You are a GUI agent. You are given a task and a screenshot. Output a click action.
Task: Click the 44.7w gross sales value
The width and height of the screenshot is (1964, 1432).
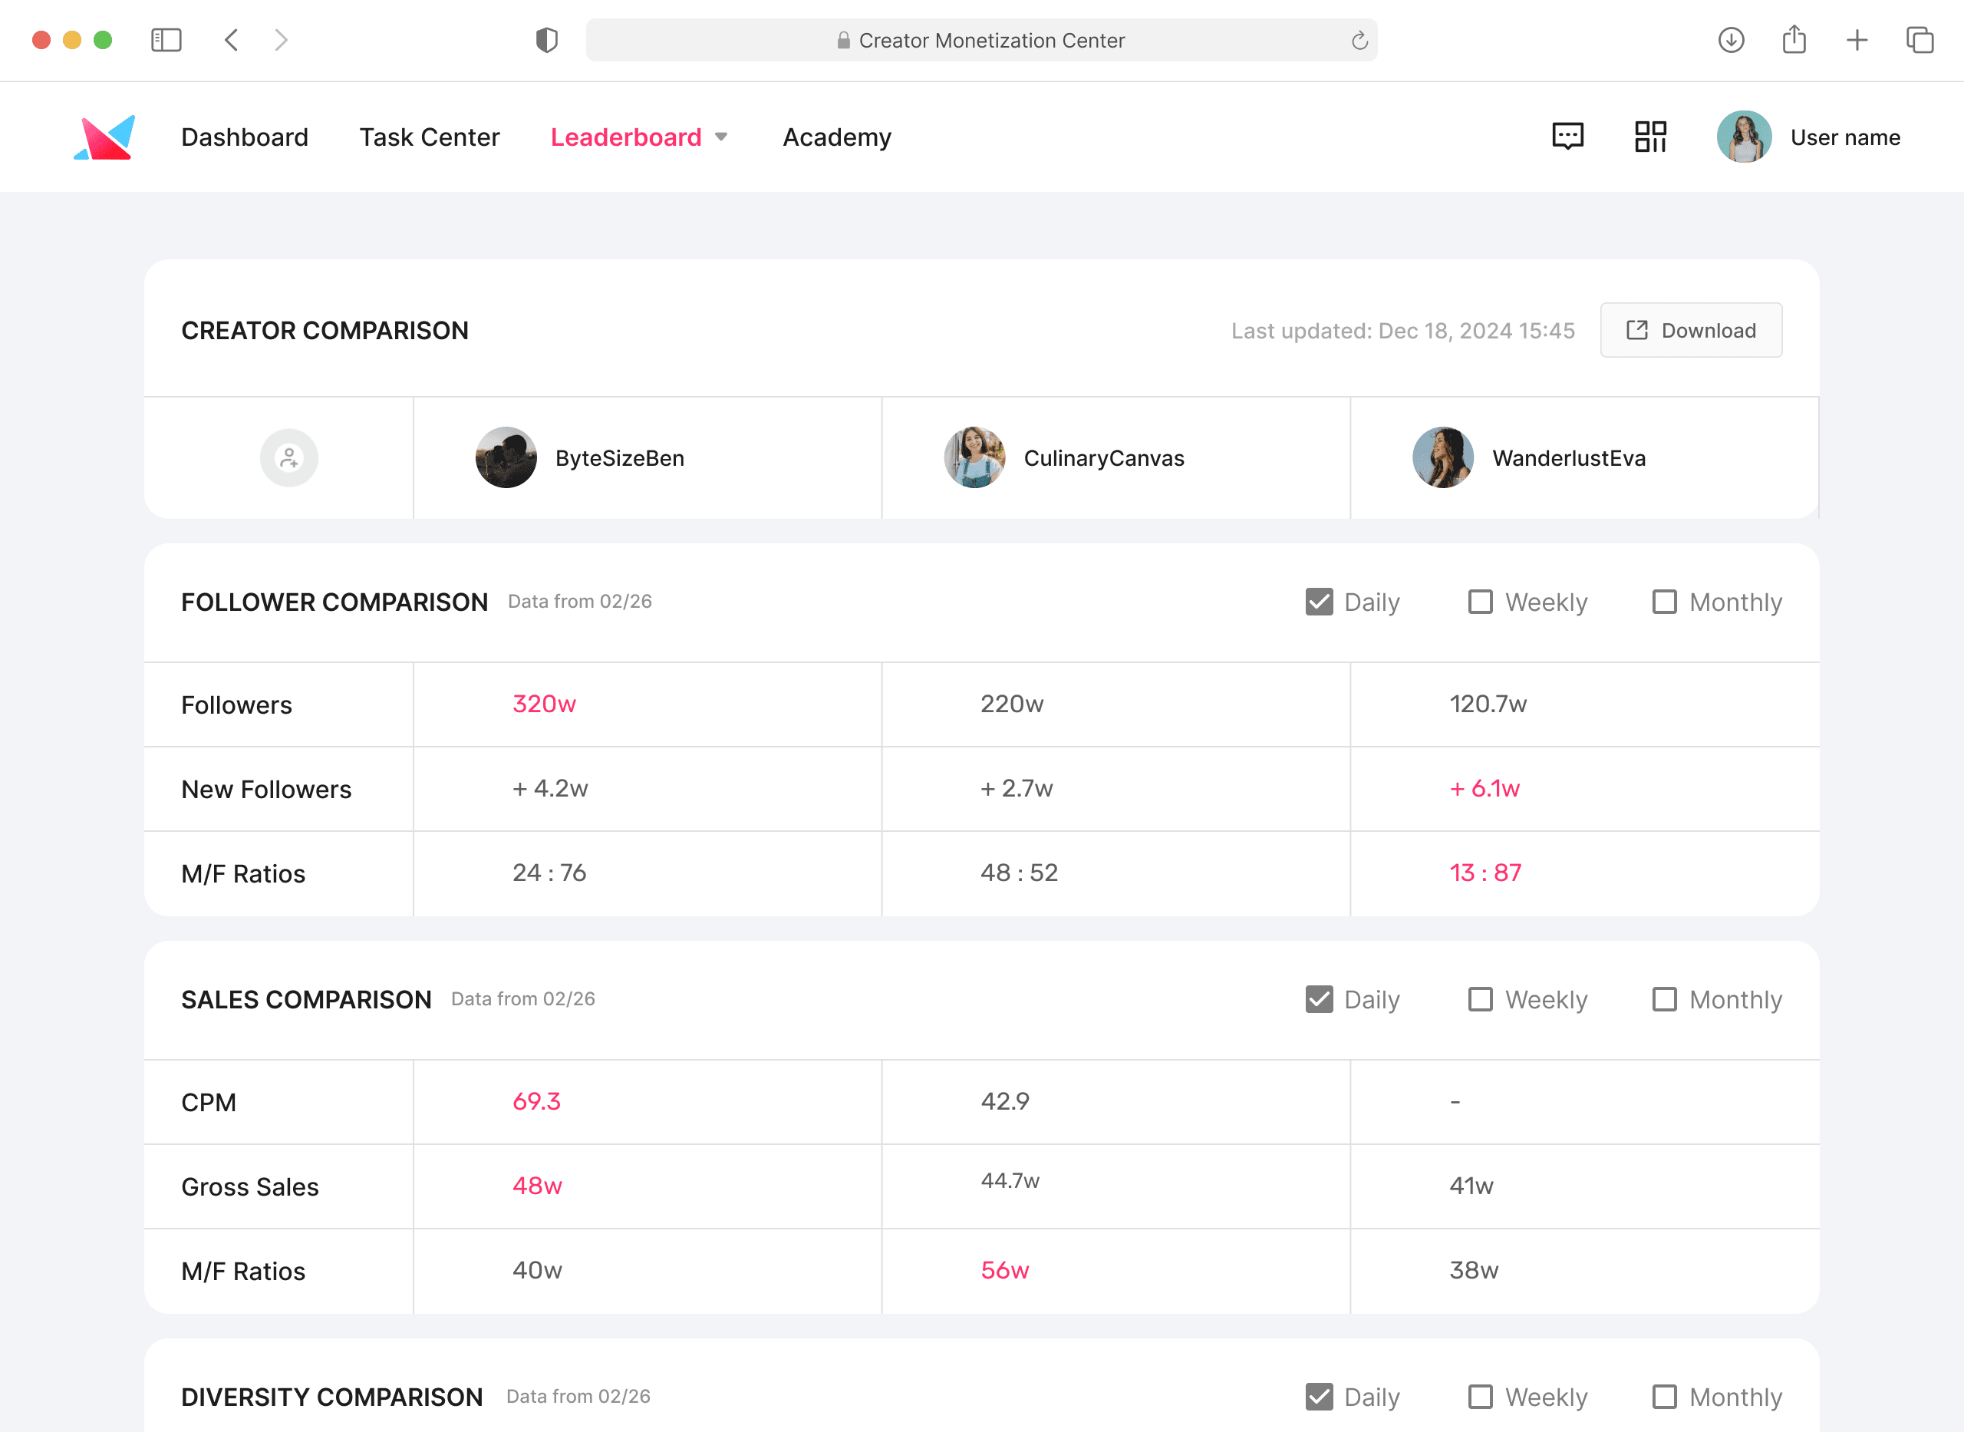point(1010,1180)
